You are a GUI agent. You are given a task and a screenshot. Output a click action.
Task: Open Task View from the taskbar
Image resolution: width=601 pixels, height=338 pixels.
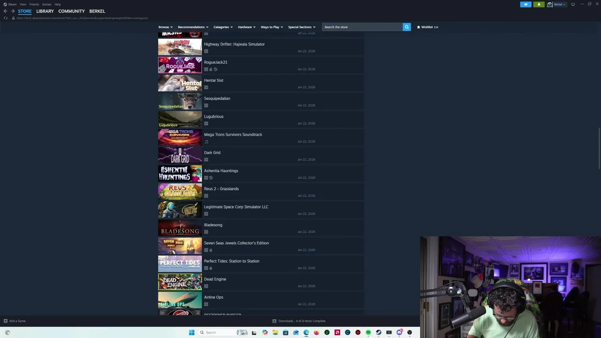(x=254, y=332)
